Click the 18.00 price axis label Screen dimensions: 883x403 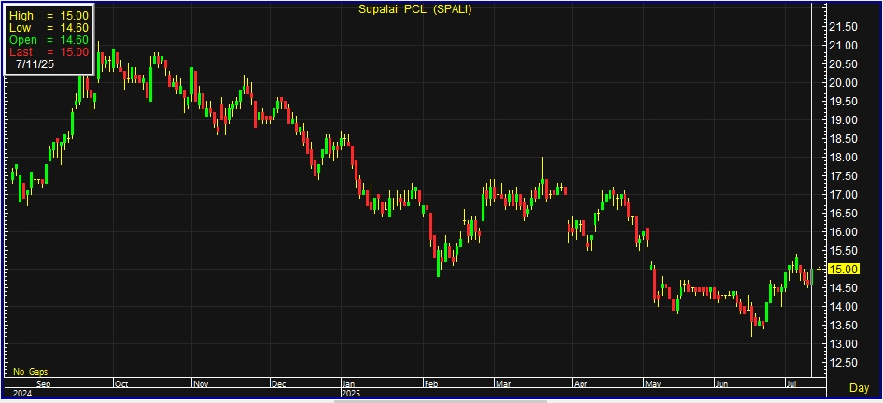pyautogui.click(x=844, y=158)
